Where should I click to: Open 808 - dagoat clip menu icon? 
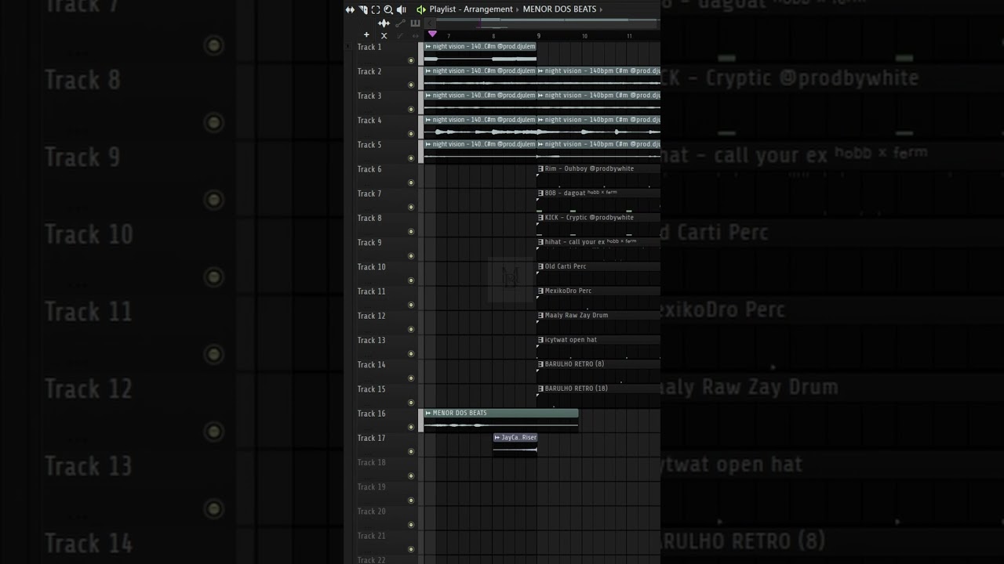pos(540,193)
